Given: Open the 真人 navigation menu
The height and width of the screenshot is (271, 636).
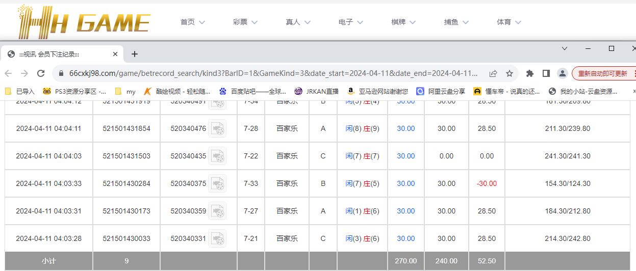Looking at the screenshot, I should point(298,22).
